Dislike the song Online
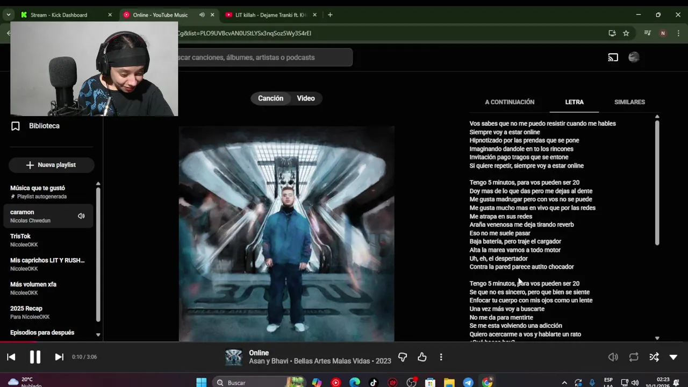The image size is (688, 387). (x=403, y=357)
